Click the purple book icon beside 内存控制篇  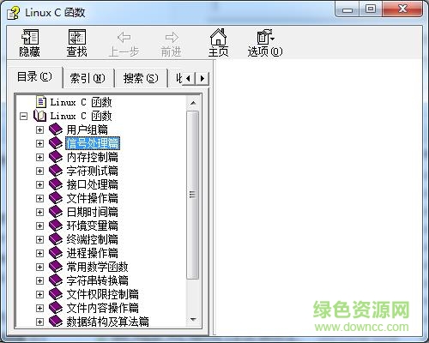click(56, 157)
